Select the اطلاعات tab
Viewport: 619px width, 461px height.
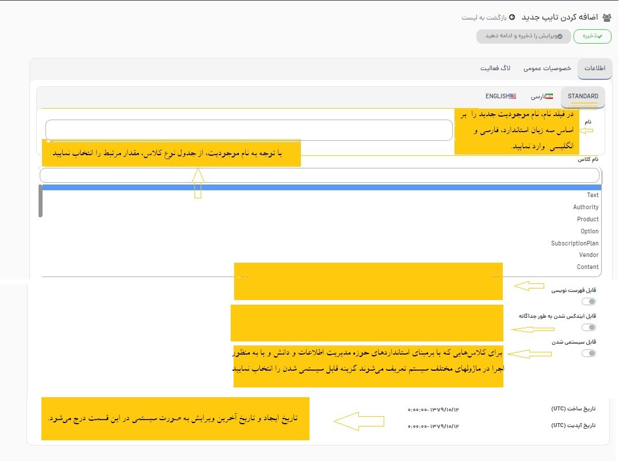[x=595, y=68]
